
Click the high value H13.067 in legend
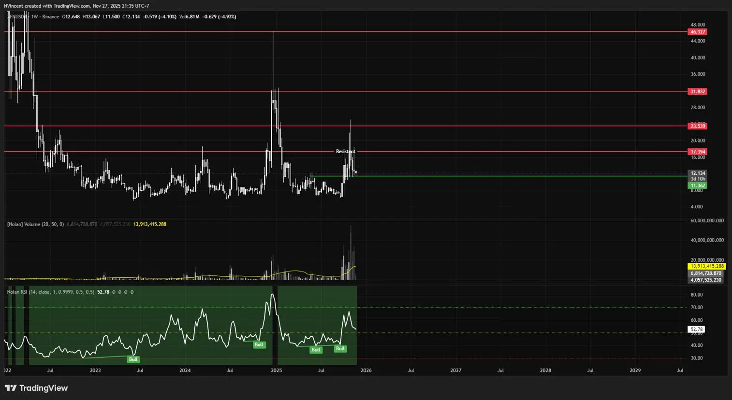(91, 17)
